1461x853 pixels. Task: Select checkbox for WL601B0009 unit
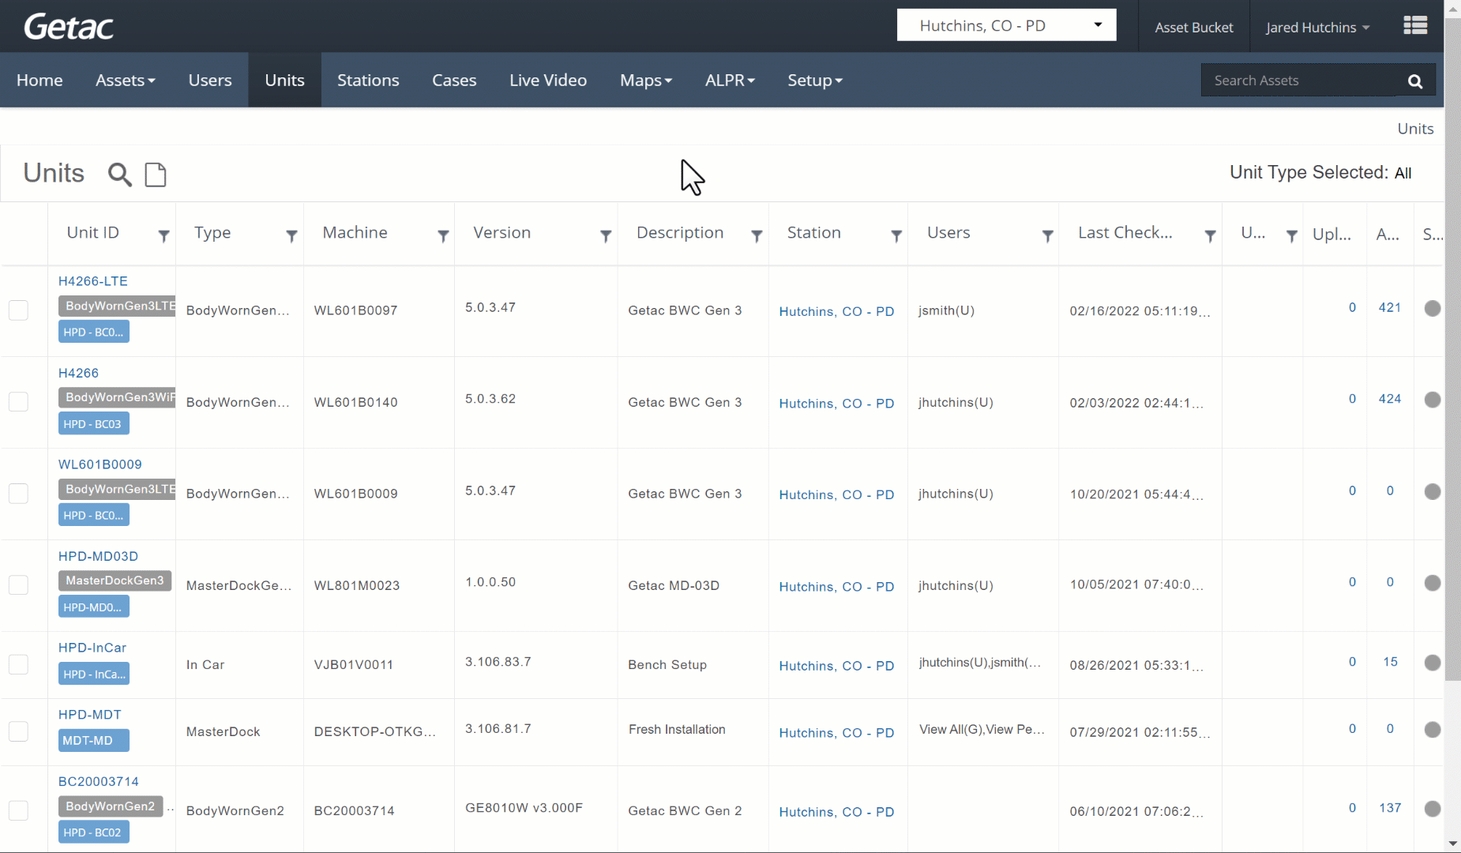pos(18,493)
